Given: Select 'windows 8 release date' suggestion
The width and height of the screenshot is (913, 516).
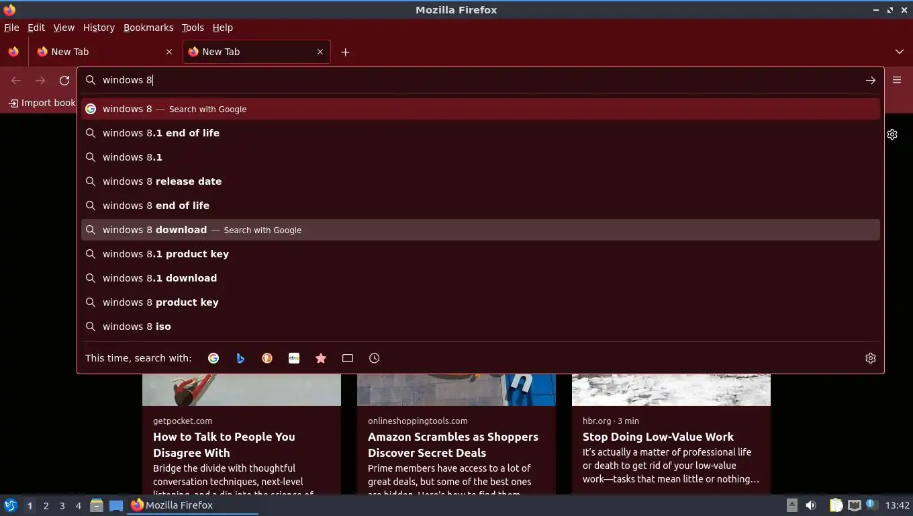Looking at the screenshot, I should (x=481, y=181).
